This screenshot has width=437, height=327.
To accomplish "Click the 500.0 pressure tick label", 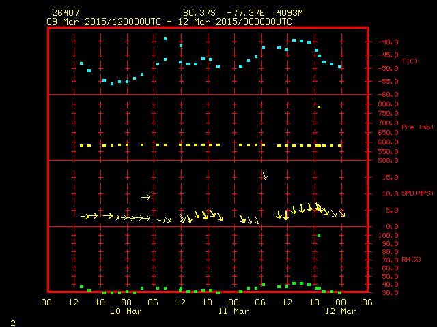I will [x=388, y=161].
